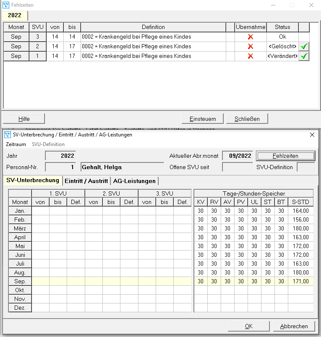Click the Mai month row header
The image size is (321, 337).
pyautogui.click(x=20, y=246)
